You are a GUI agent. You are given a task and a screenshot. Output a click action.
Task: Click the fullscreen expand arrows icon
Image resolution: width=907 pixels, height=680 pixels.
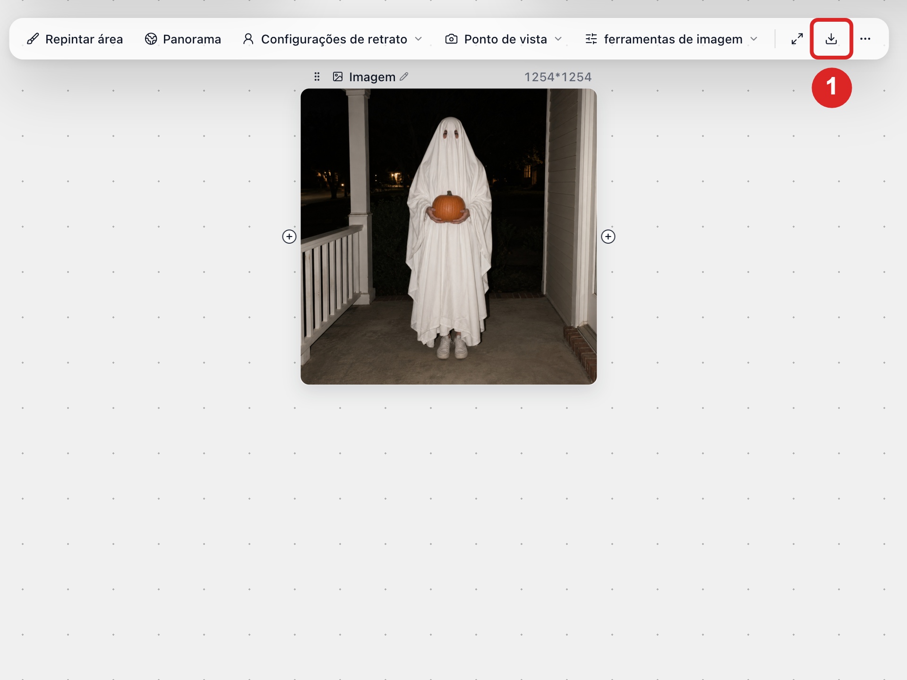[x=797, y=39]
